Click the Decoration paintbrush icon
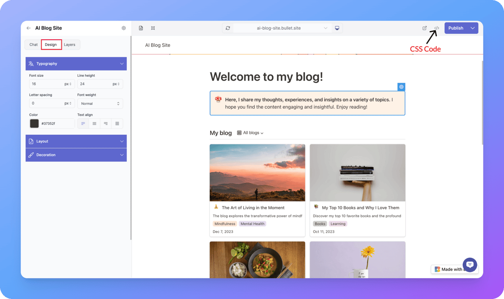The height and width of the screenshot is (299, 504). 31,155
